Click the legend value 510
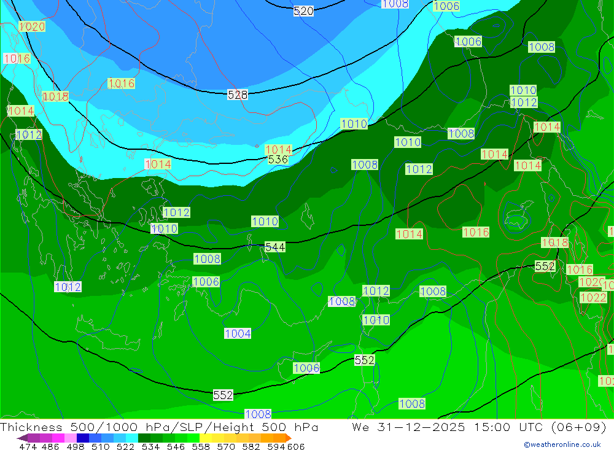Viewport: 614px width, 450px height. [100, 446]
